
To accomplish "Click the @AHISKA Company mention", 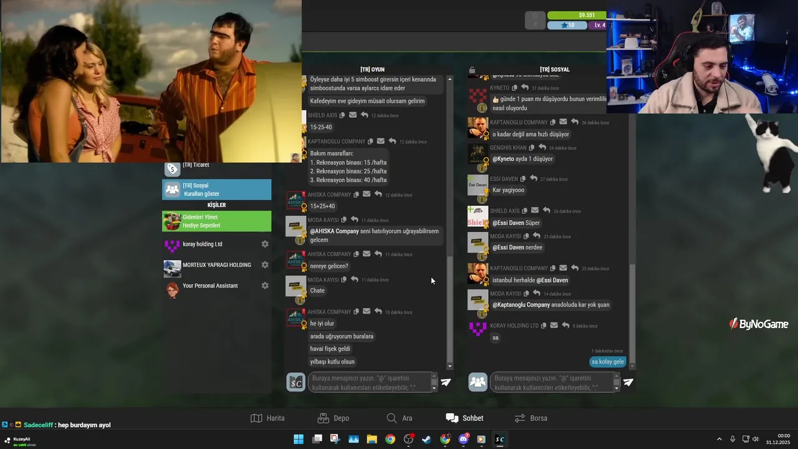I will [334, 231].
